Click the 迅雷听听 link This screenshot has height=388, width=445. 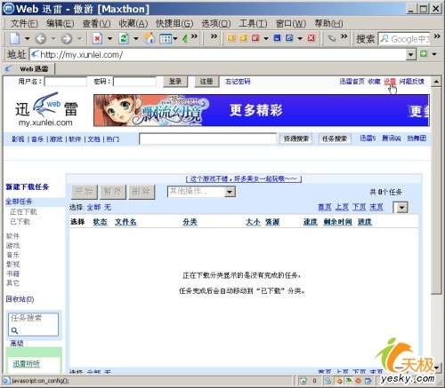pos(26,364)
